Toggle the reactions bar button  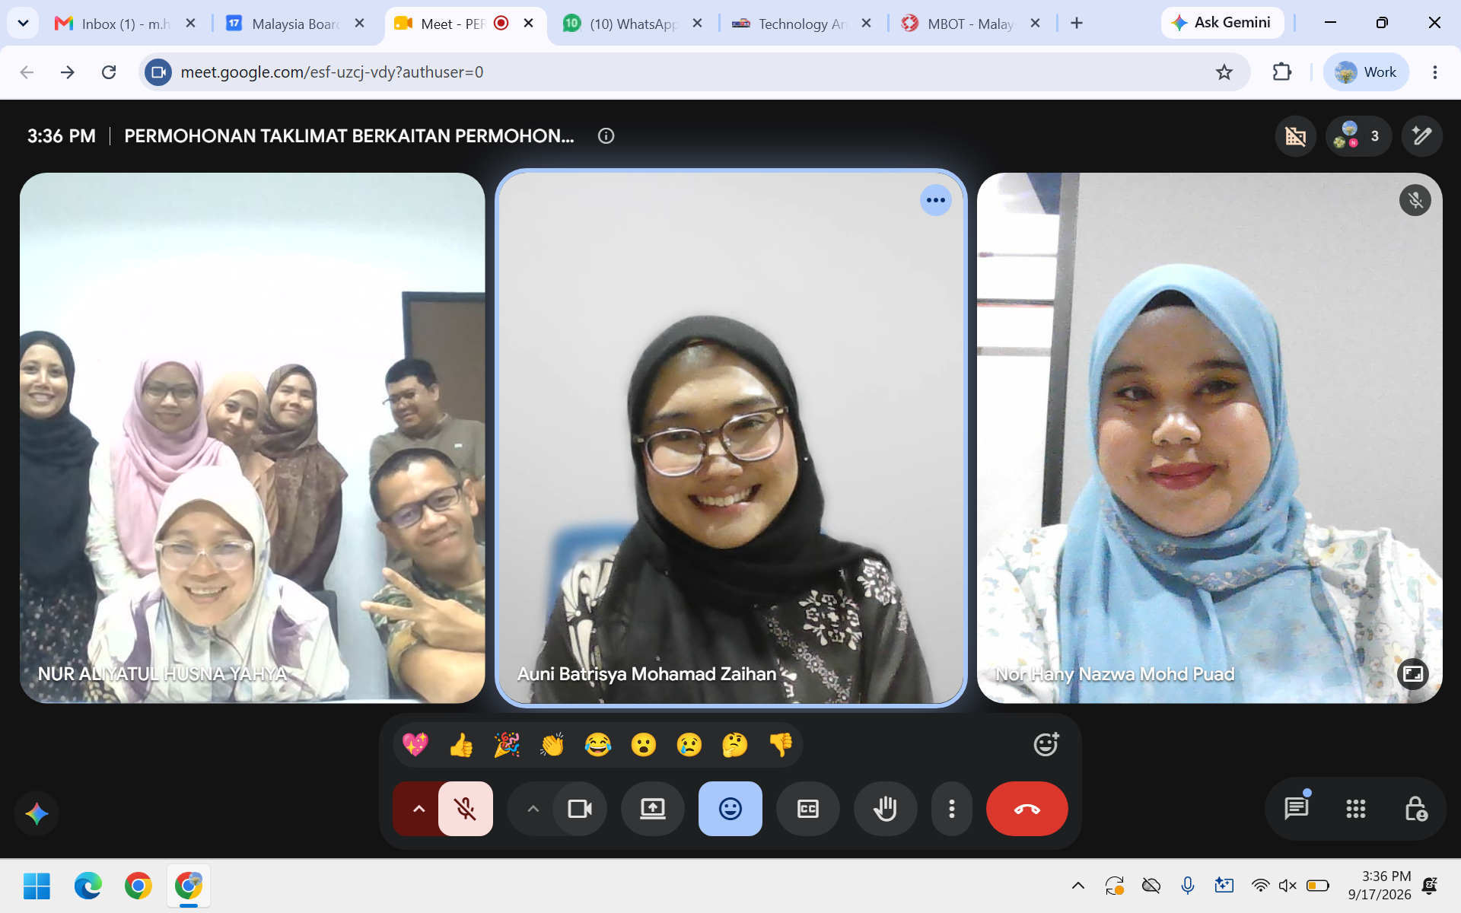[730, 809]
